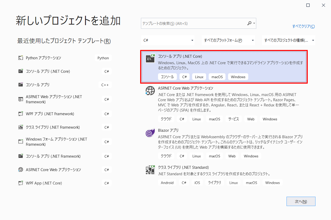Screen dimensions: 331x220
Task: Click the 次へ(N) button
Action: pos(301,201)
